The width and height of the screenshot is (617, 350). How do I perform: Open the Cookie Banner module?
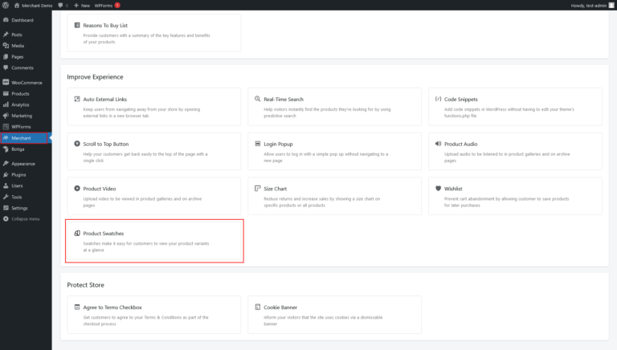pos(334,315)
